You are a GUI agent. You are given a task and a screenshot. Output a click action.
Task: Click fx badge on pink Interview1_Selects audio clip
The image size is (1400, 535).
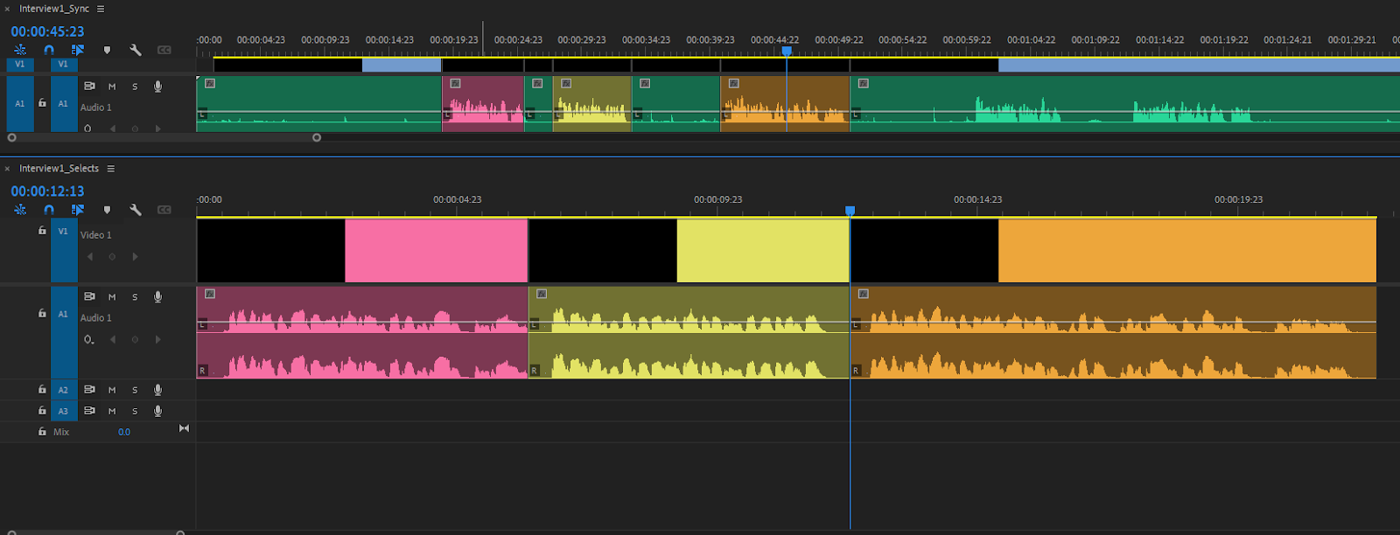210,294
